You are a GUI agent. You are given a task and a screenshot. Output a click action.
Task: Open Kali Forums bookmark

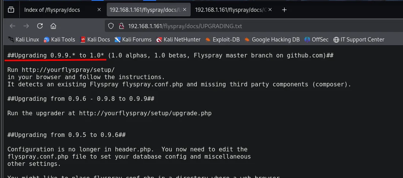coord(133,40)
